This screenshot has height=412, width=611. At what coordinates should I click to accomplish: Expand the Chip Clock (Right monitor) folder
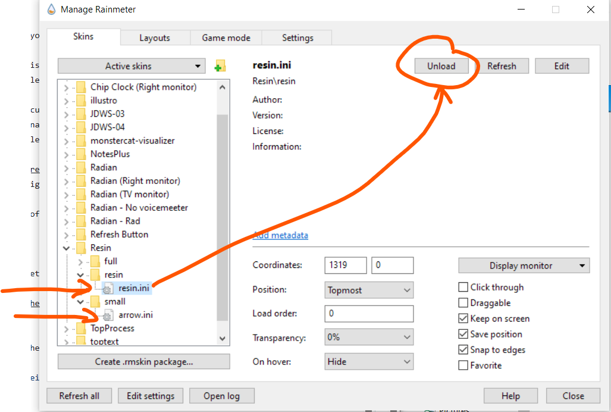coord(66,88)
